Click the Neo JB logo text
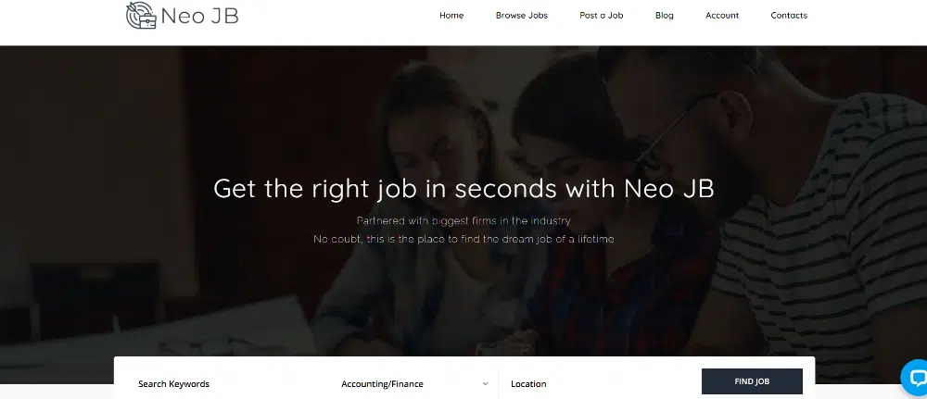Image resolution: width=927 pixels, height=399 pixels. coord(200,16)
